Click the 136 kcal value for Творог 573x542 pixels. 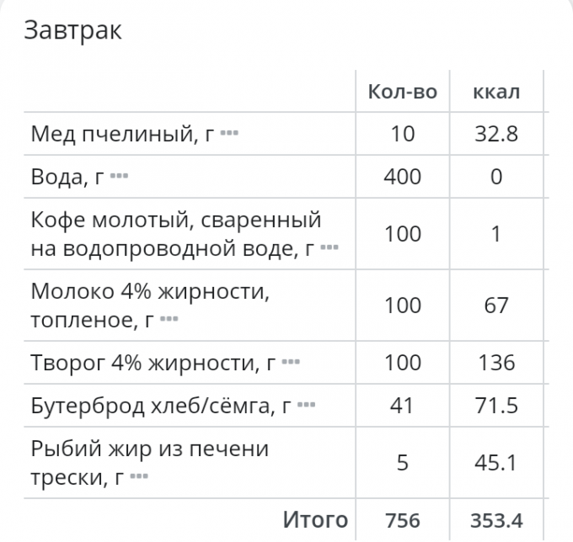pyautogui.click(x=495, y=364)
